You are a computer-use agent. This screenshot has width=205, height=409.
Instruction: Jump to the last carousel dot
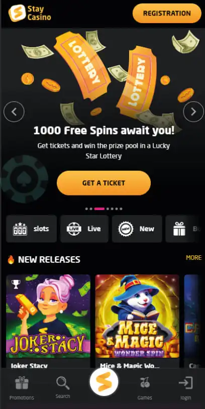click(121, 209)
